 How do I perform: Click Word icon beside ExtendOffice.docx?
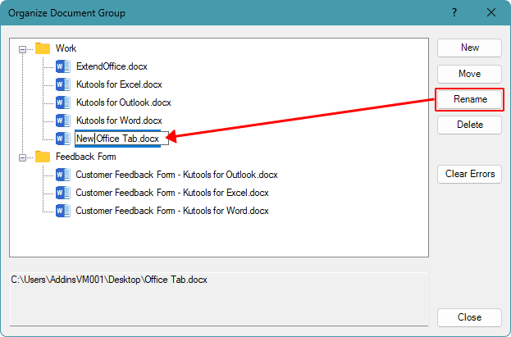point(63,66)
